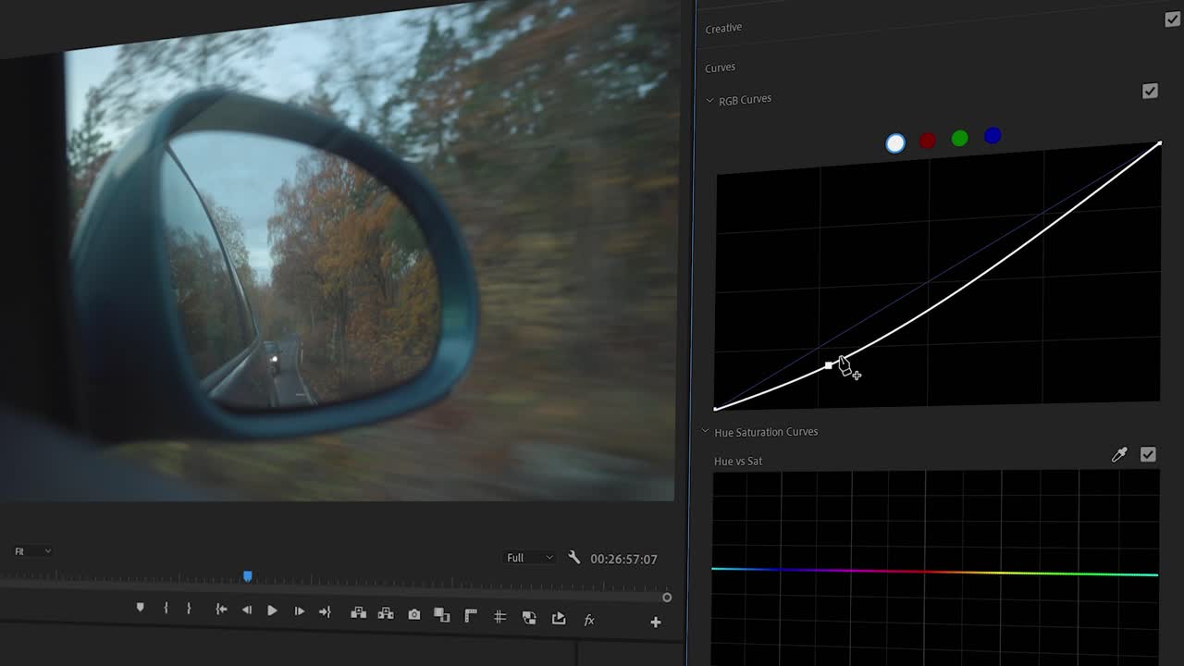
Task: Click the wrench Settings icon near the timecode
Action: tap(574, 558)
